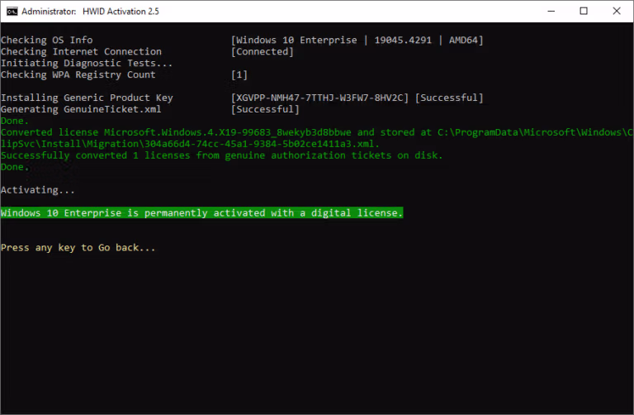Click 'Generating GenuineTicket.xml' line
Image resolution: width=634 pixels, height=415 pixels.
click(81, 109)
